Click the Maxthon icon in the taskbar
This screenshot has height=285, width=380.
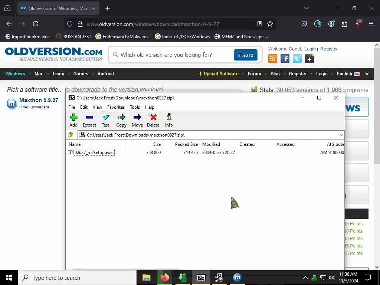pyautogui.click(x=237, y=278)
